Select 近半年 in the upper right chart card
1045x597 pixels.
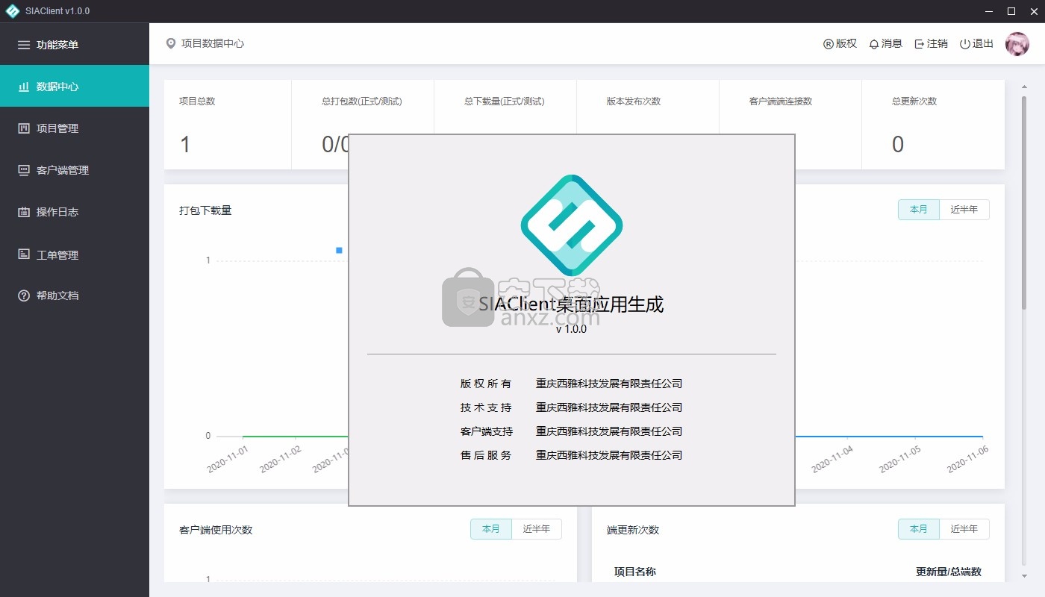click(964, 210)
